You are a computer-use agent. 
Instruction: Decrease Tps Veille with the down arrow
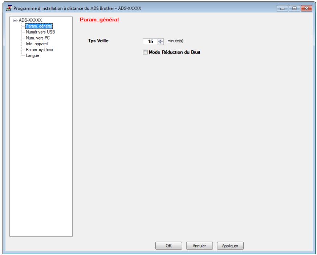(160, 43)
